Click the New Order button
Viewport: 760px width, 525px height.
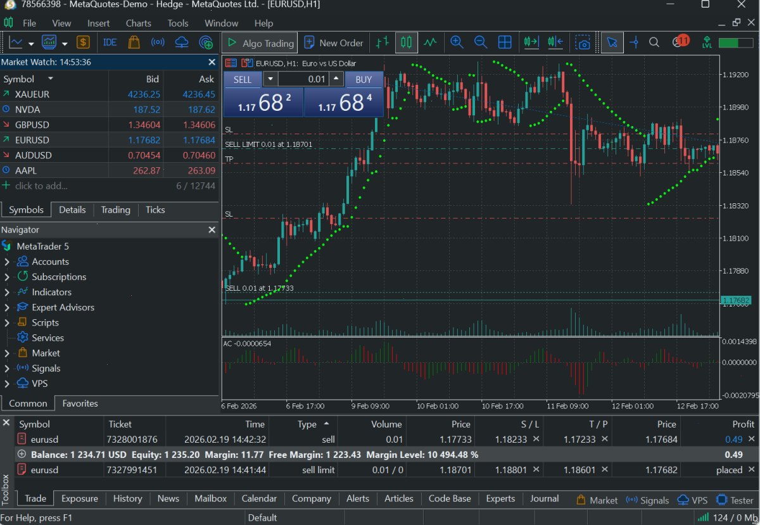click(x=334, y=43)
